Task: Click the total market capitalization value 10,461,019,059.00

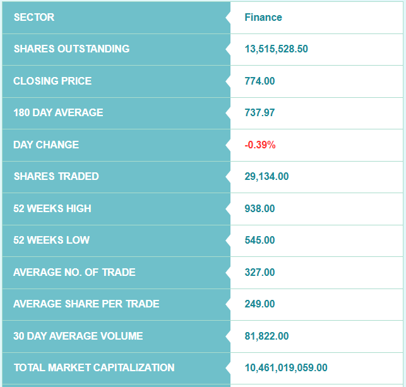Action: tap(286, 368)
